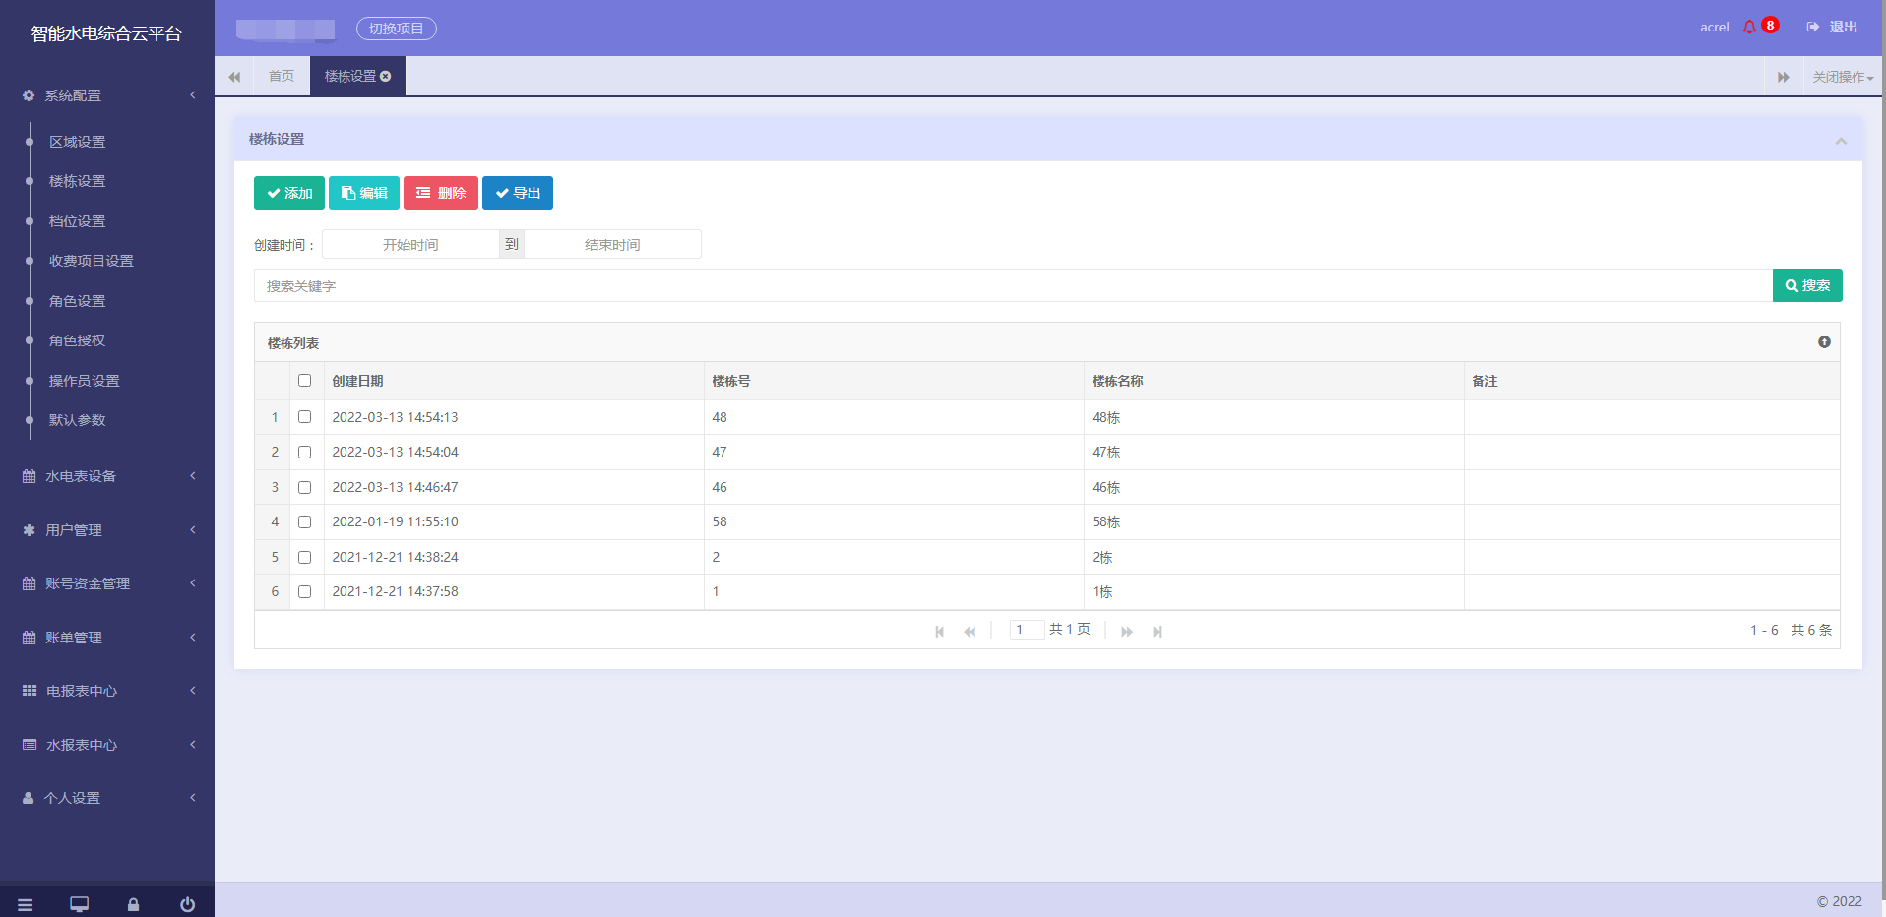Click the icon beside 账单管理
The width and height of the screenshot is (1886, 917).
(30, 638)
